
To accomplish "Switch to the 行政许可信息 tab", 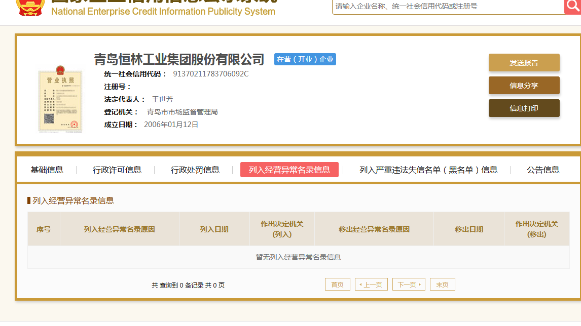I will point(117,170).
